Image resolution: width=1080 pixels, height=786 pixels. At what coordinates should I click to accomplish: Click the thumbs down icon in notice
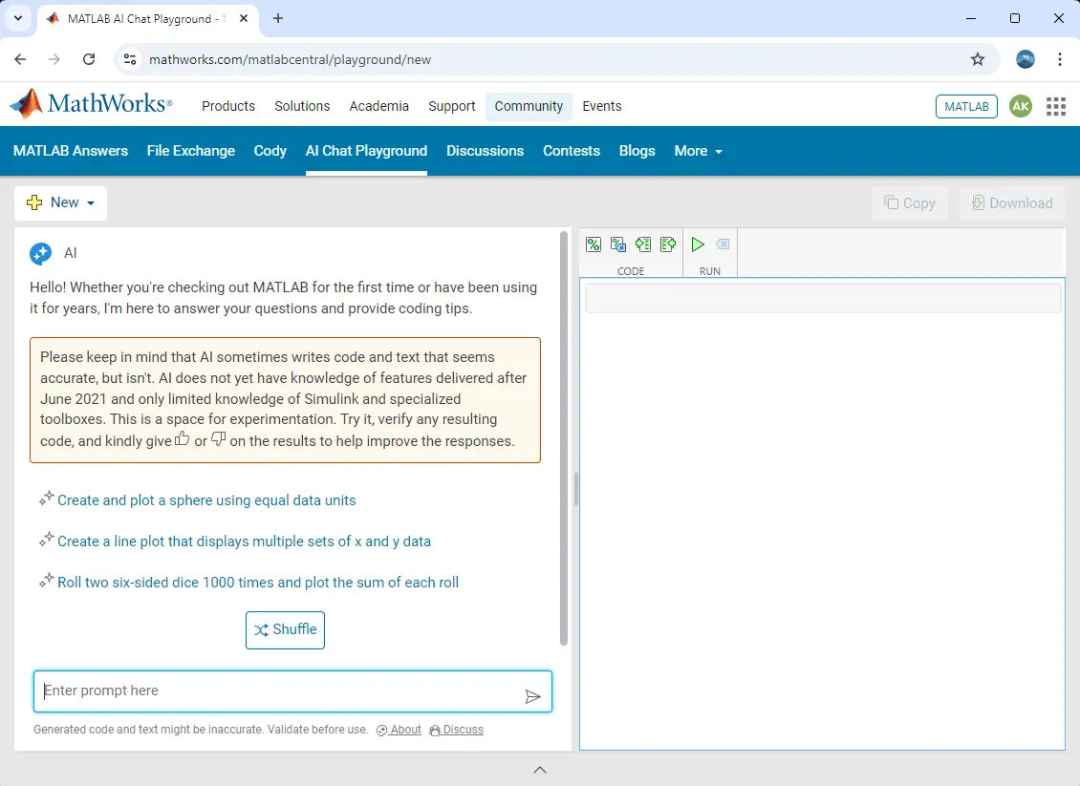(218, 438)
